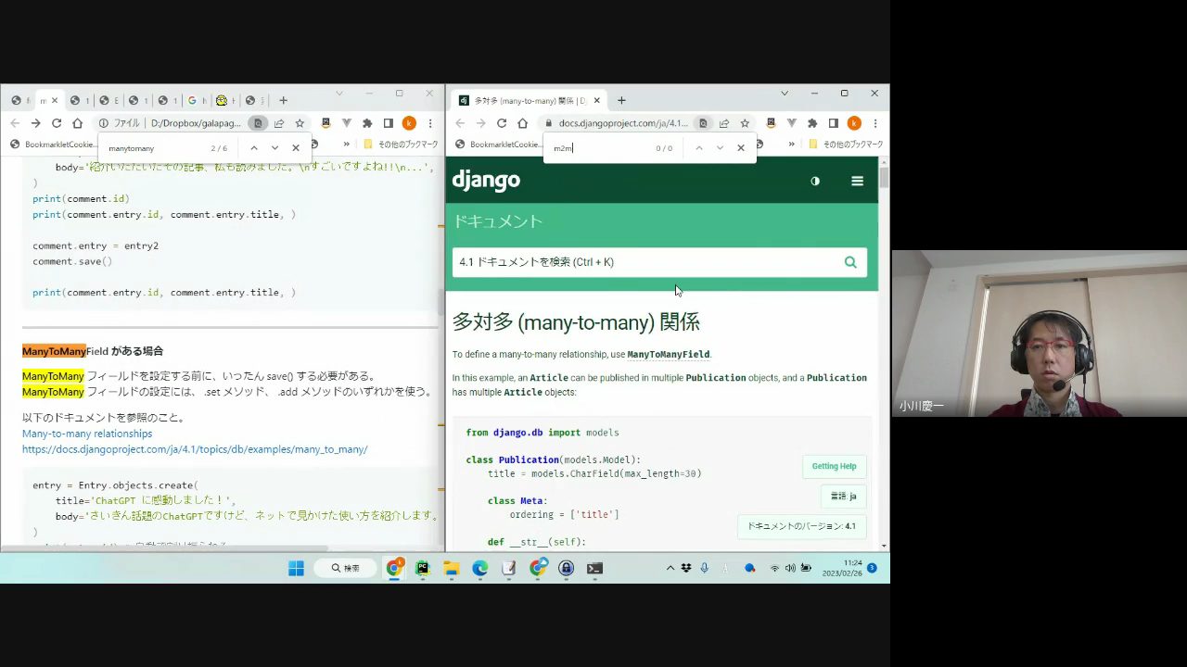Open PyCharm from the taskbar
Viewport: 1187px width, 667px height.
423,568
